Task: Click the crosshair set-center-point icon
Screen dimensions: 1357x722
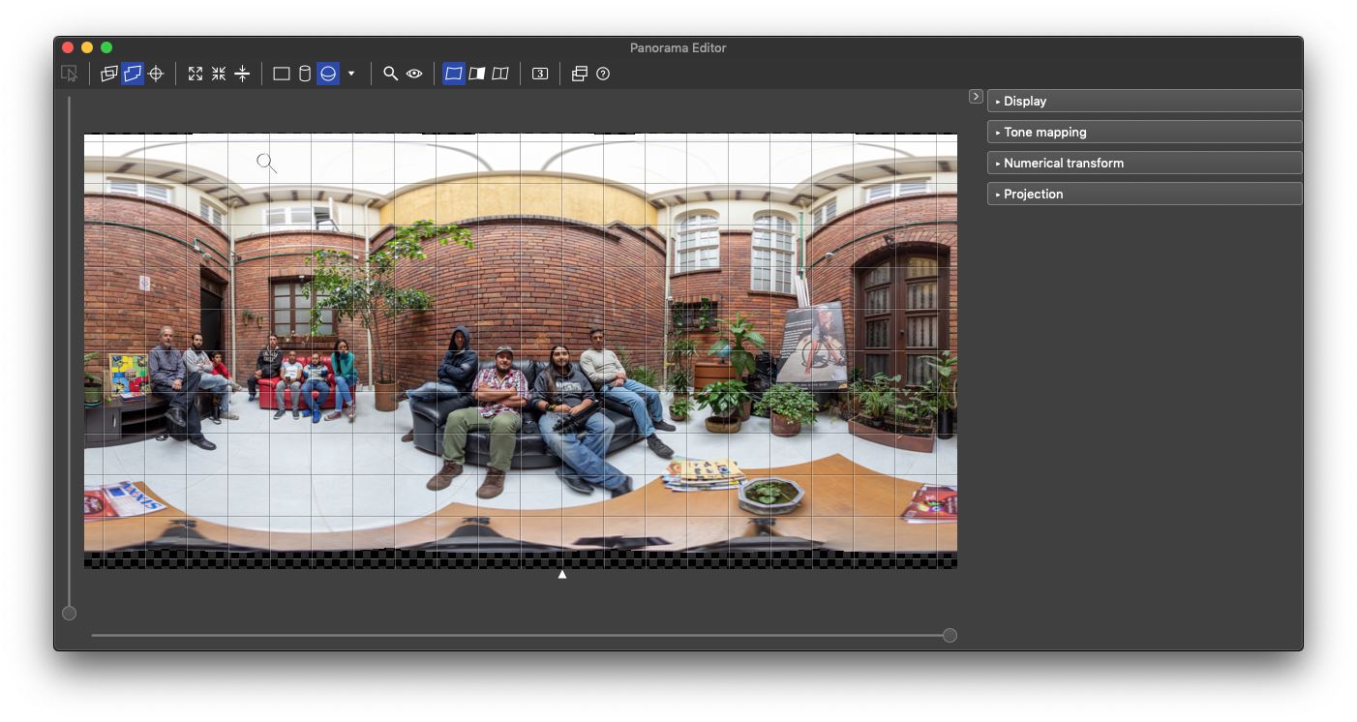Action: 156,74
